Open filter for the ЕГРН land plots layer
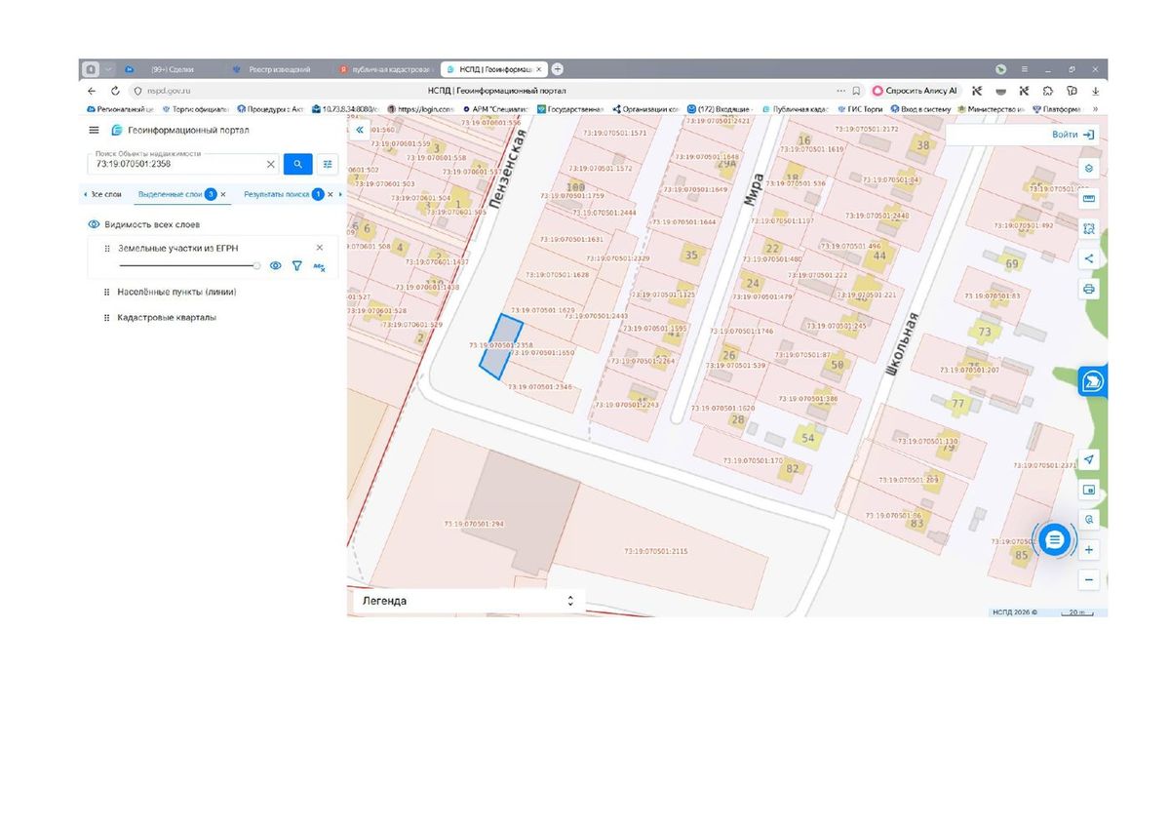 (x=296, y=265)
